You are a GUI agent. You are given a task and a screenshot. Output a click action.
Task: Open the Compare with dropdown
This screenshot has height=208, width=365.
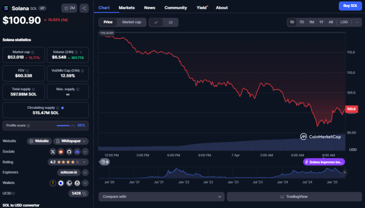tap(161, 197)
